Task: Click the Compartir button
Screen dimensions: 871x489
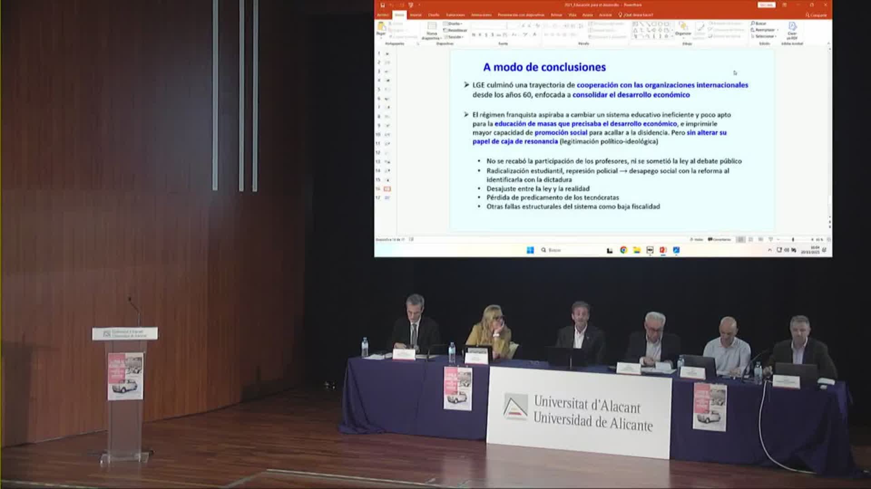Action: point(816,15)
